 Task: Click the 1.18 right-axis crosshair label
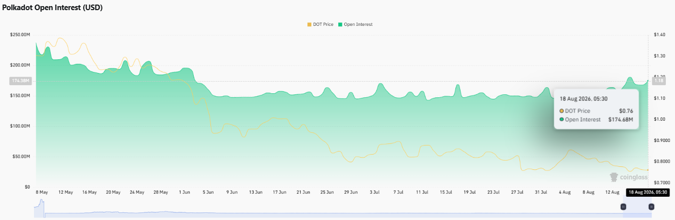tap(659, 81)
